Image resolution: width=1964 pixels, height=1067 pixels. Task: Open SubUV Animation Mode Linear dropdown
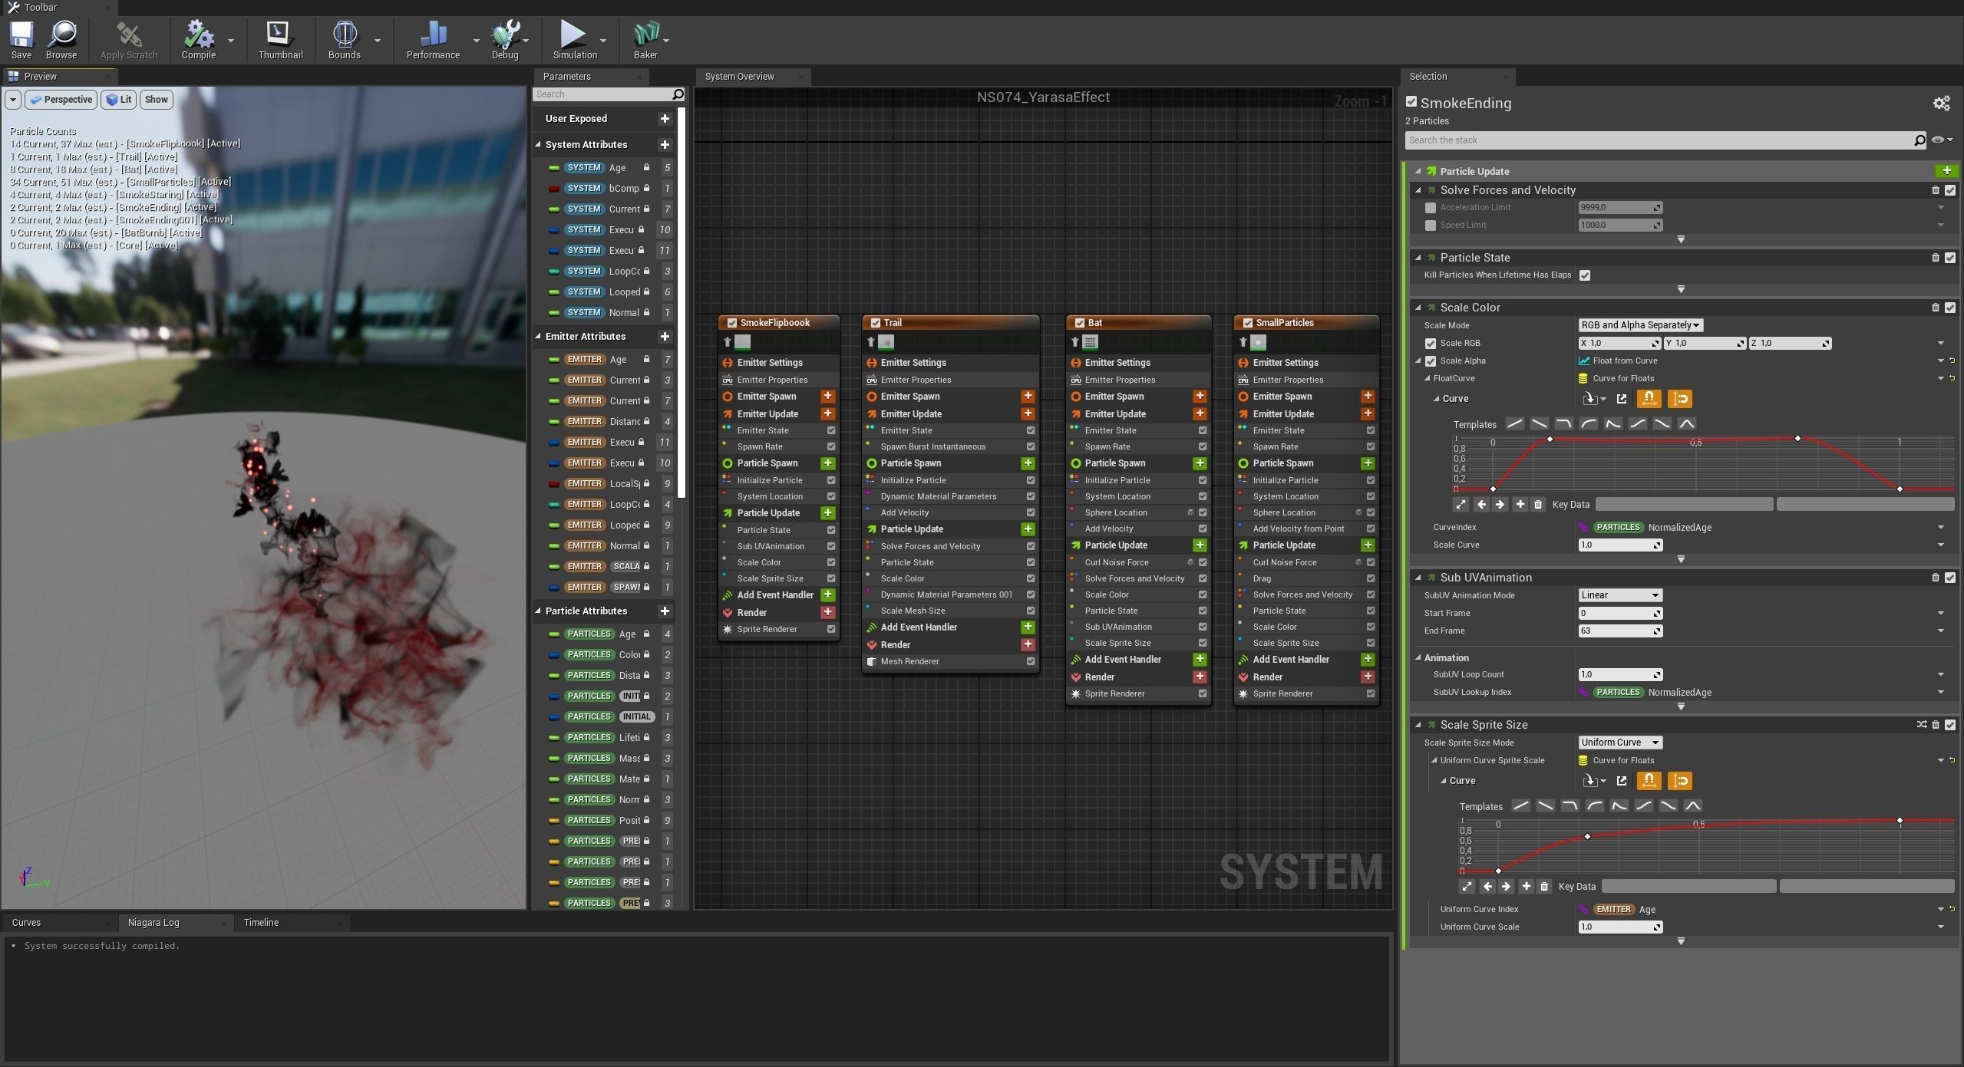(x=1619, y=595)
